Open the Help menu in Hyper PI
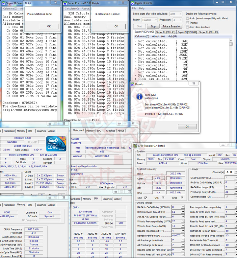This screenshot has width=237, height=258. point(142,9)
